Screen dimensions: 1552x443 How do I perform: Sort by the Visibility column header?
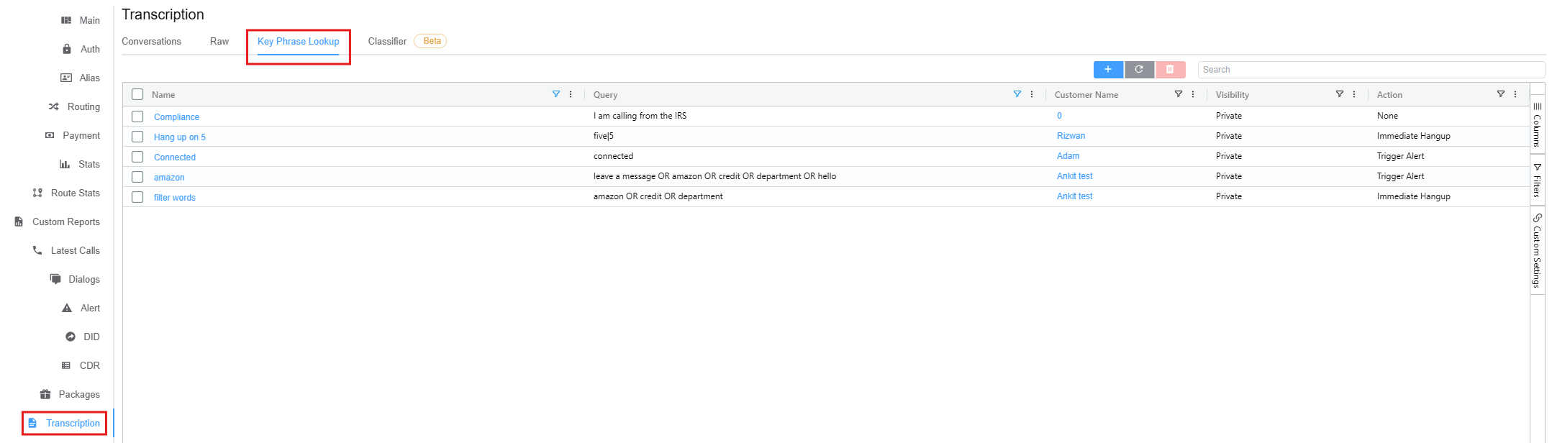click(1233, 95)
